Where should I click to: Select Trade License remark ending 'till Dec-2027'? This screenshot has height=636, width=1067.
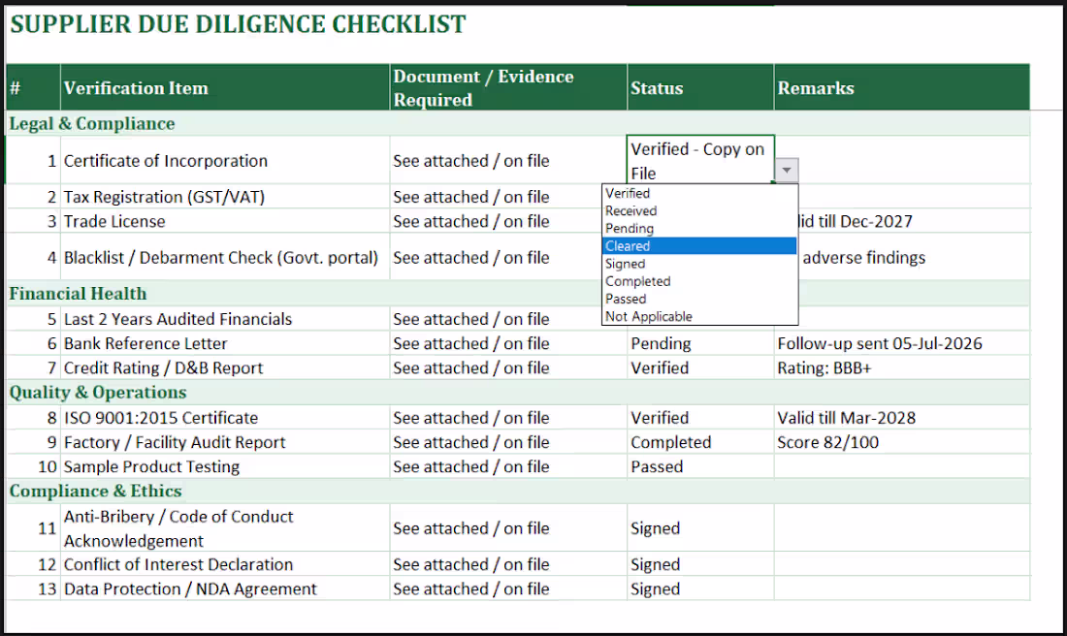coord(914,221)
